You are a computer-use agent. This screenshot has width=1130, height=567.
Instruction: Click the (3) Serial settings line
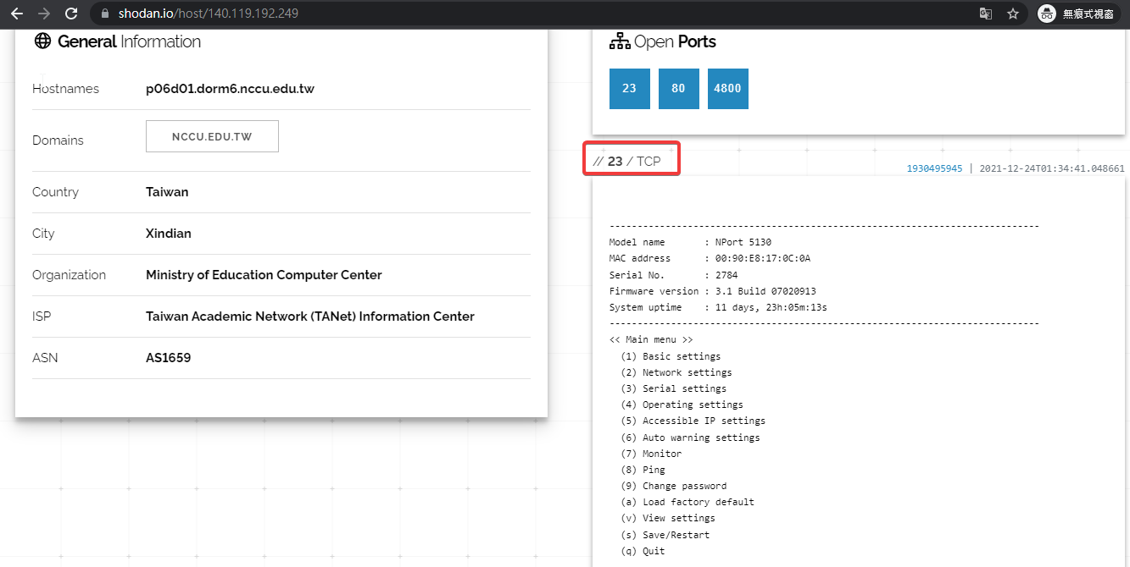pos(673,388)
